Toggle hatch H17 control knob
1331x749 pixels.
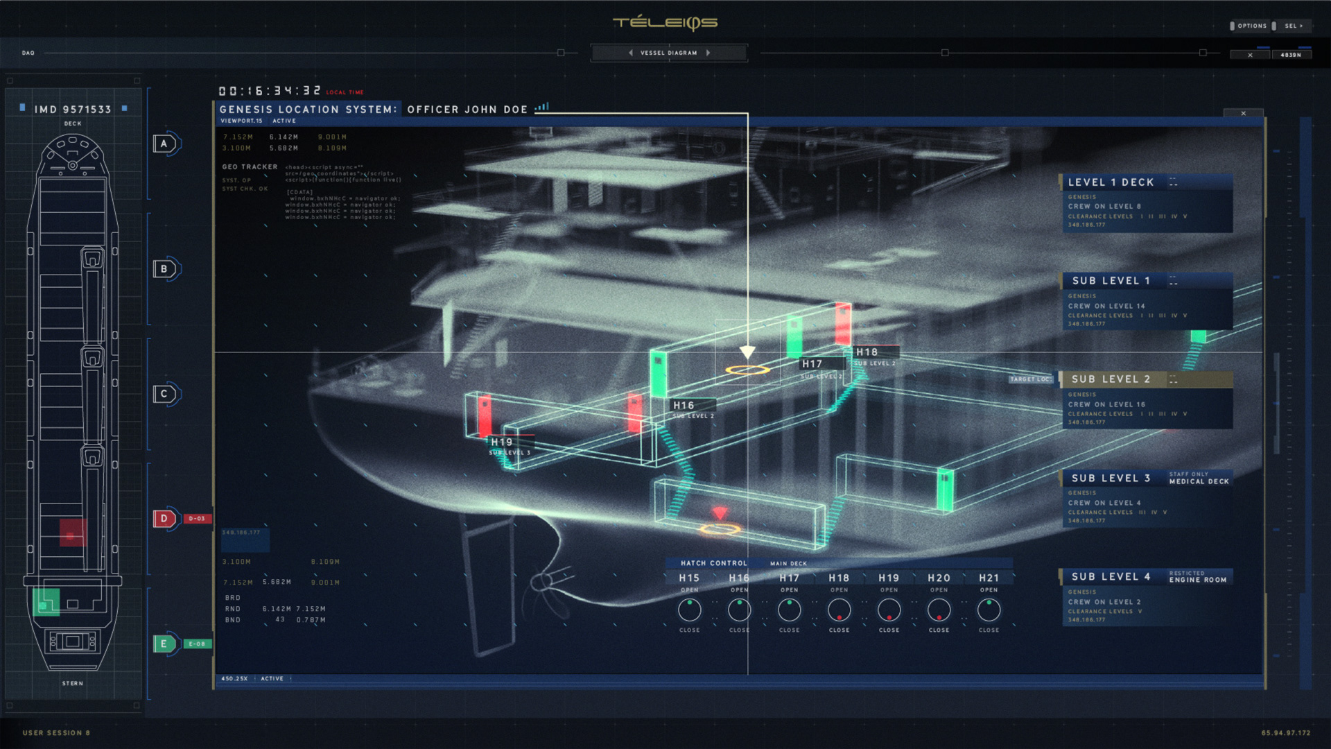tap(790, 610)
